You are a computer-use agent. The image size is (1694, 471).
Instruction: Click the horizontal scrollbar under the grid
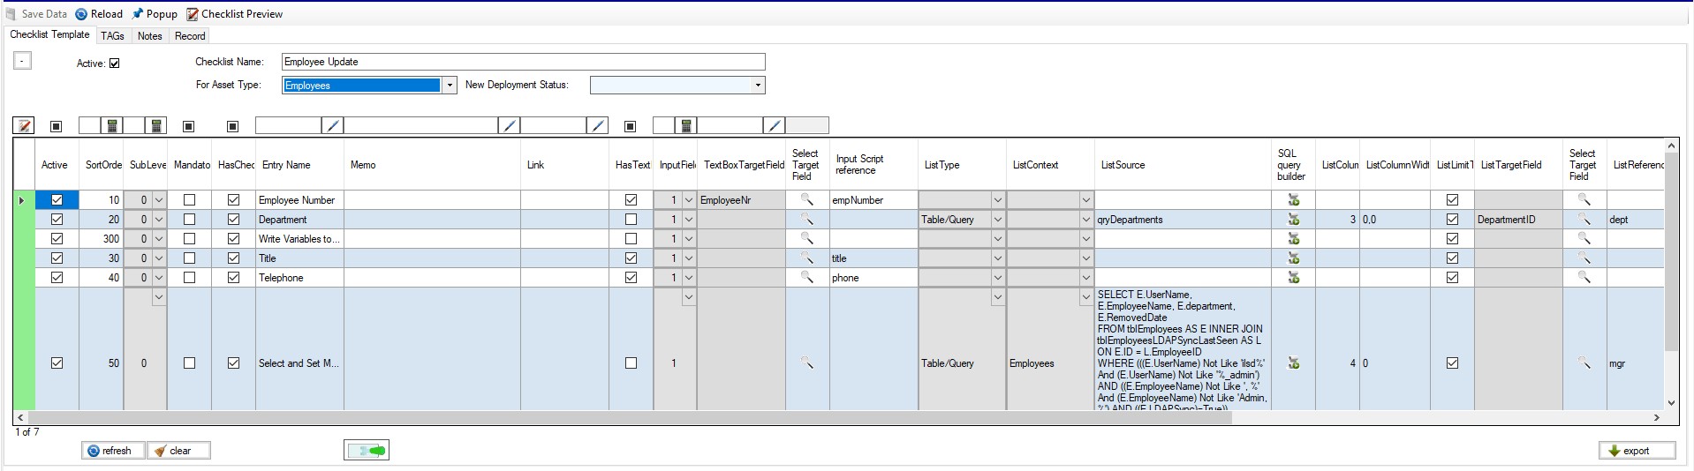(x=618, y=417)
